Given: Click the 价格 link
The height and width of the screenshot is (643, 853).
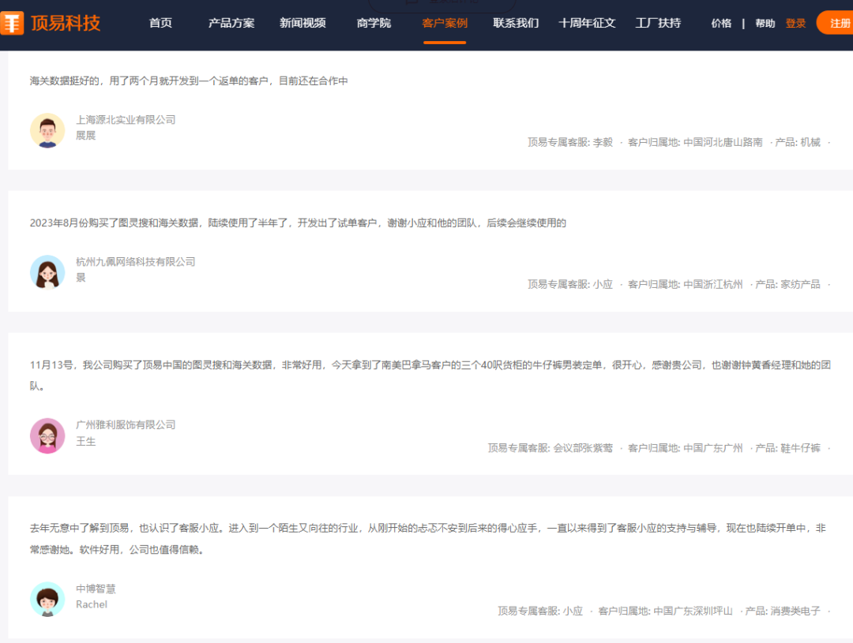Looking at the screenshot, I should coord(721,24).
